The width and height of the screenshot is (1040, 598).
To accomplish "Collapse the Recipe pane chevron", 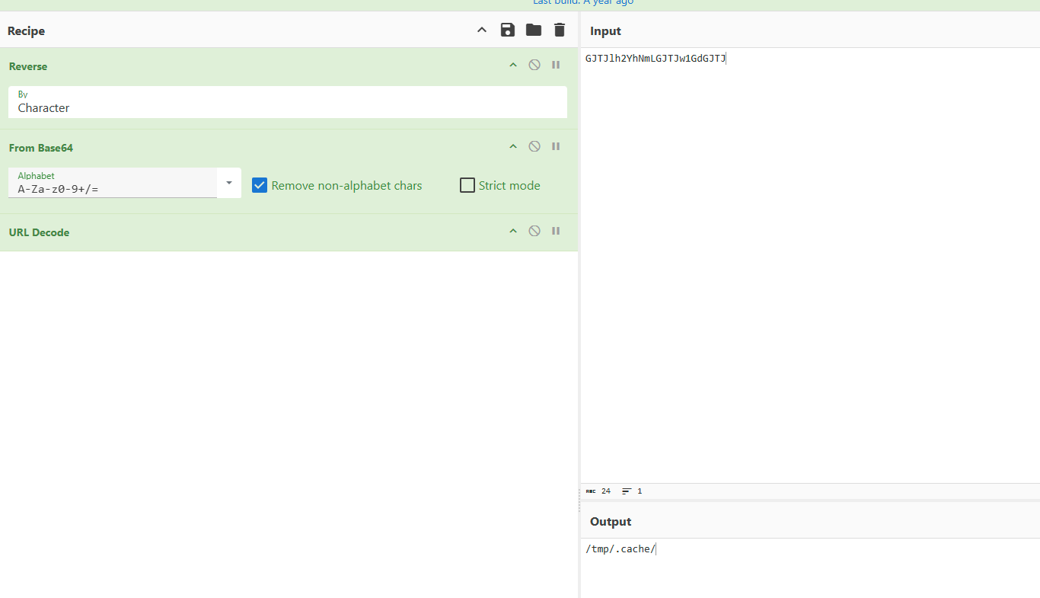I will click(481, 30).
